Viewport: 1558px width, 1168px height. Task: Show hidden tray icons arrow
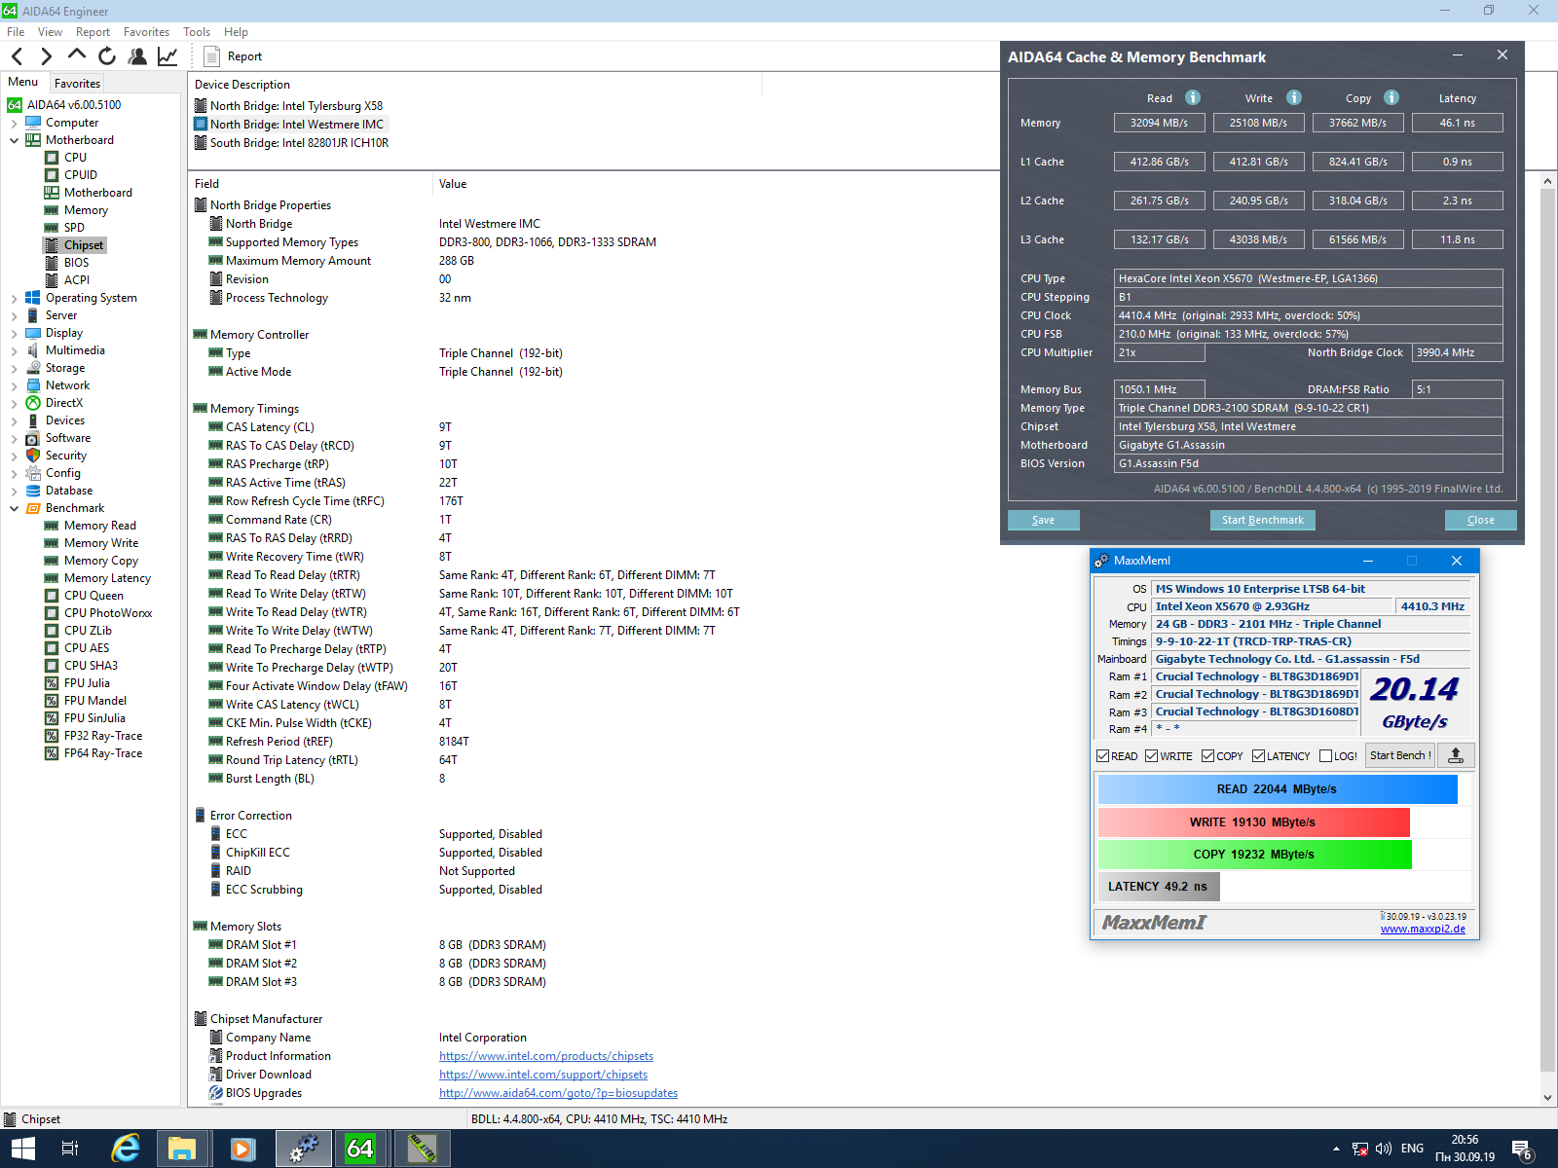coord(1336,1149)
